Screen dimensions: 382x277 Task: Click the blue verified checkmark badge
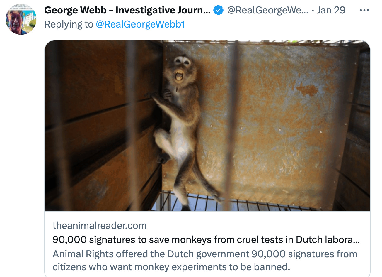coord(218,10)
